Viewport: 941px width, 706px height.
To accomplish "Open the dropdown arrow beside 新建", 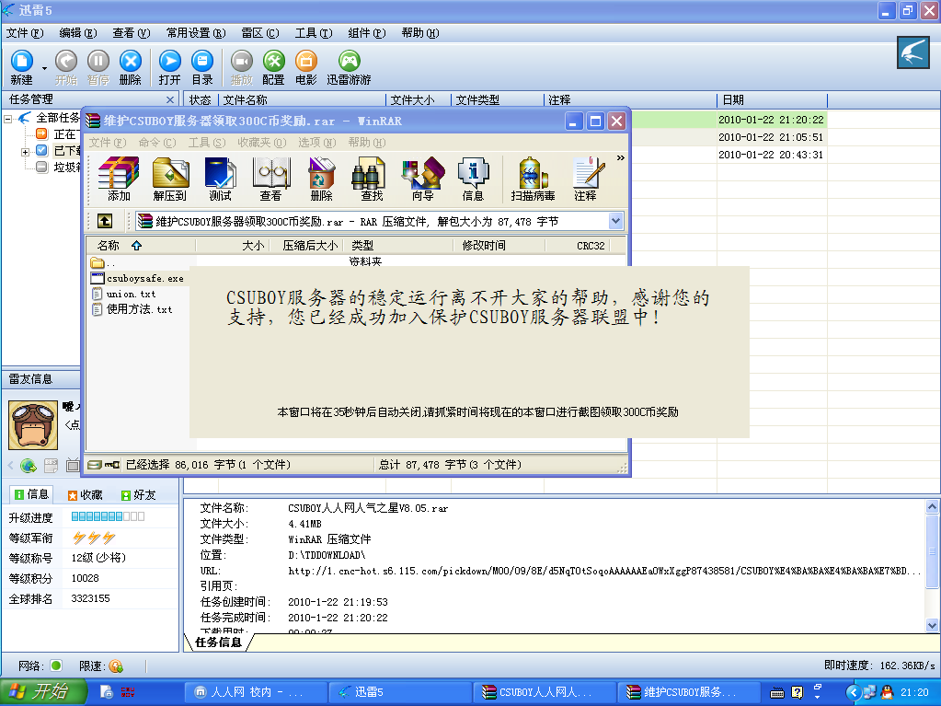I will 44,68.
